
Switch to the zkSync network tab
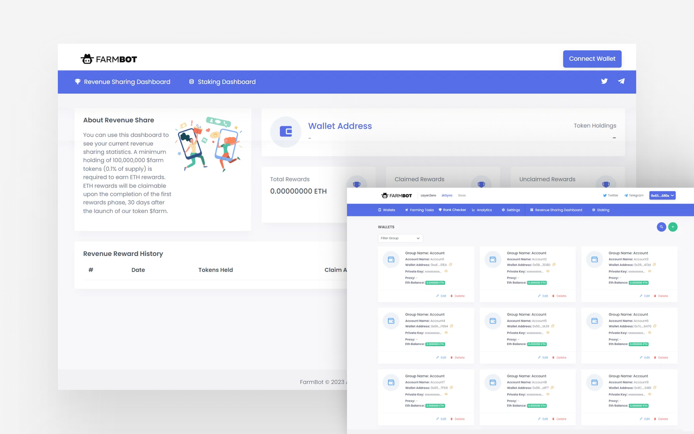(447, 196)
